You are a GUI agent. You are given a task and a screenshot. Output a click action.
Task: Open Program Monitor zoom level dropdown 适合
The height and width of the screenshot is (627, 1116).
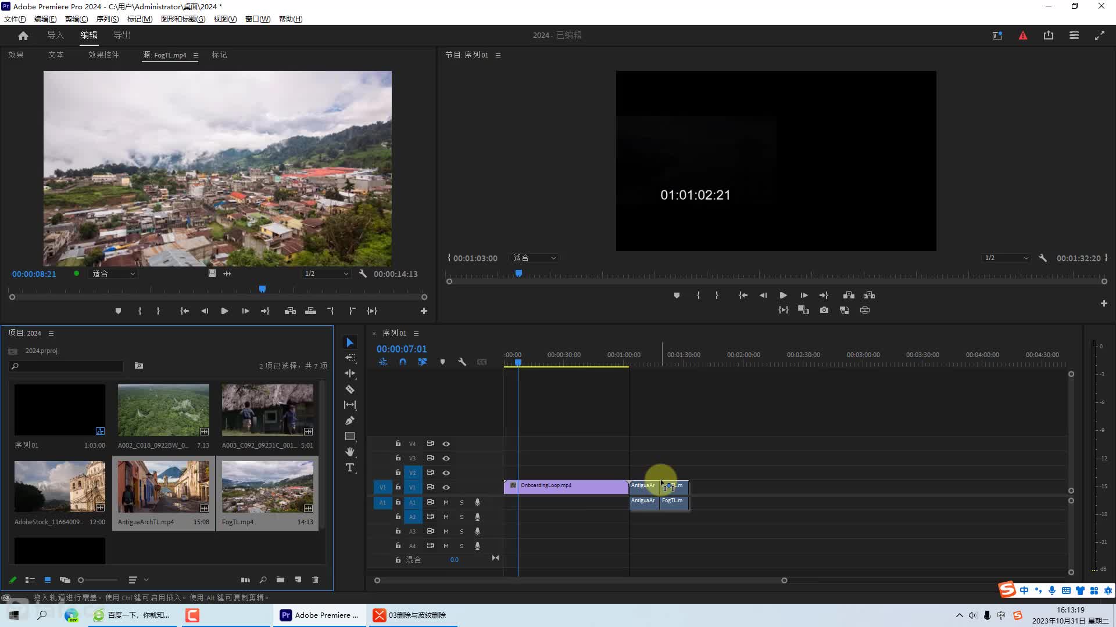click(x=534, y=258)
